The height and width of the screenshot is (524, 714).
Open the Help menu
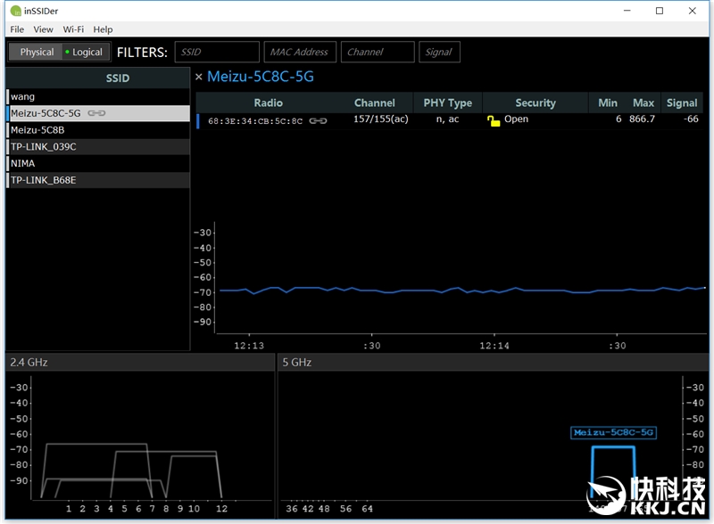104,29
